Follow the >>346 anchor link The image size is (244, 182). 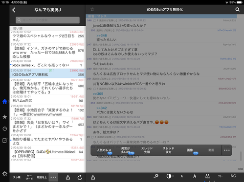click(102, 36)
